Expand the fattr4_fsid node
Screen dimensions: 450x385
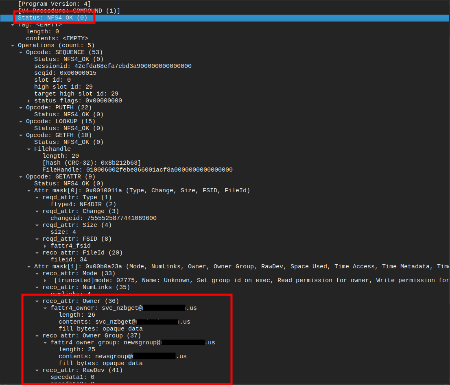click(x=46, y=246)
